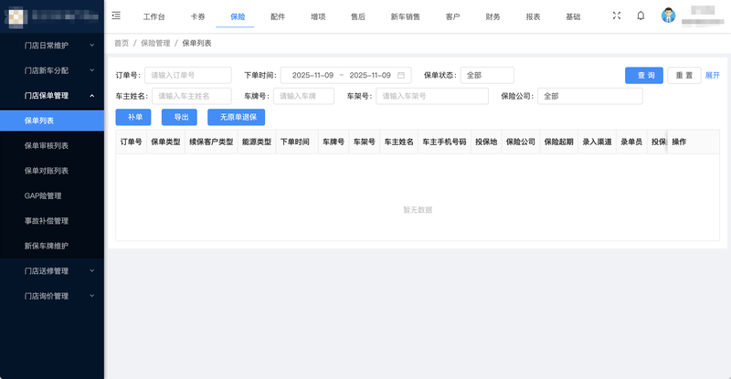Enter fullscreen using the expand icon
This screenshot has height=379, width=731.
click(x=616, y=16)
